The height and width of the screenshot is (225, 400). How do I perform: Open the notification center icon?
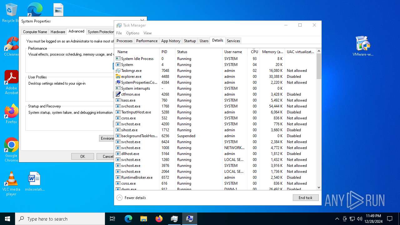click(390, 219)
